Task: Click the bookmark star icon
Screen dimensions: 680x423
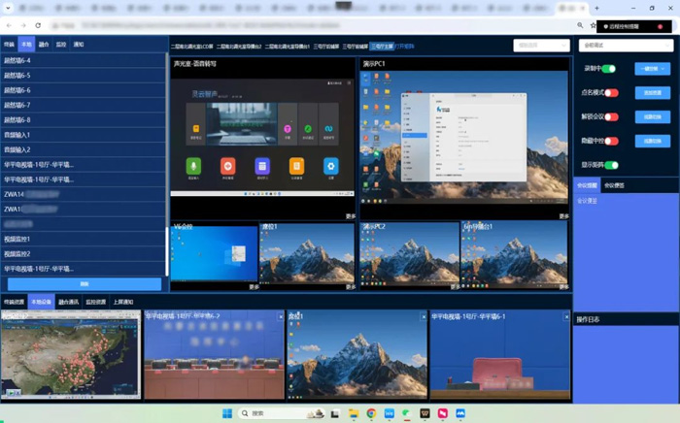Action: (x=593, y=25)
